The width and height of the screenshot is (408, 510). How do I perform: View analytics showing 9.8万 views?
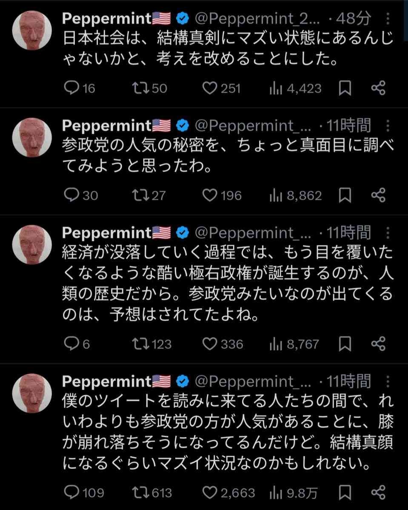(294, 493)
